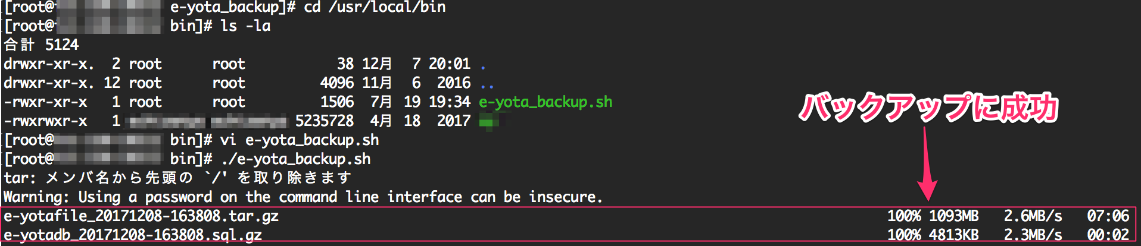The width and height of the screenshot is (1141, 246).
Task: Select the green e-yota_backup.sh file entry
Action: pos(545,102)
